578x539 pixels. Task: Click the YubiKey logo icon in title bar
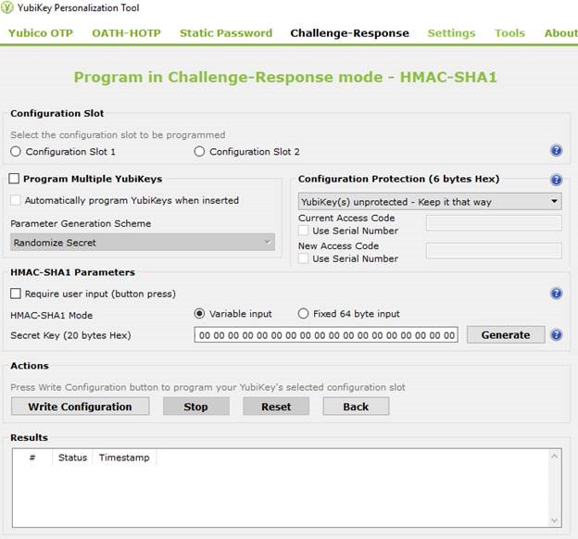pos(6,7)
